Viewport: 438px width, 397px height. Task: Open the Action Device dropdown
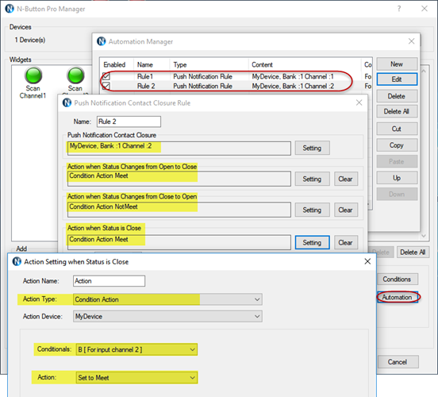167,317
